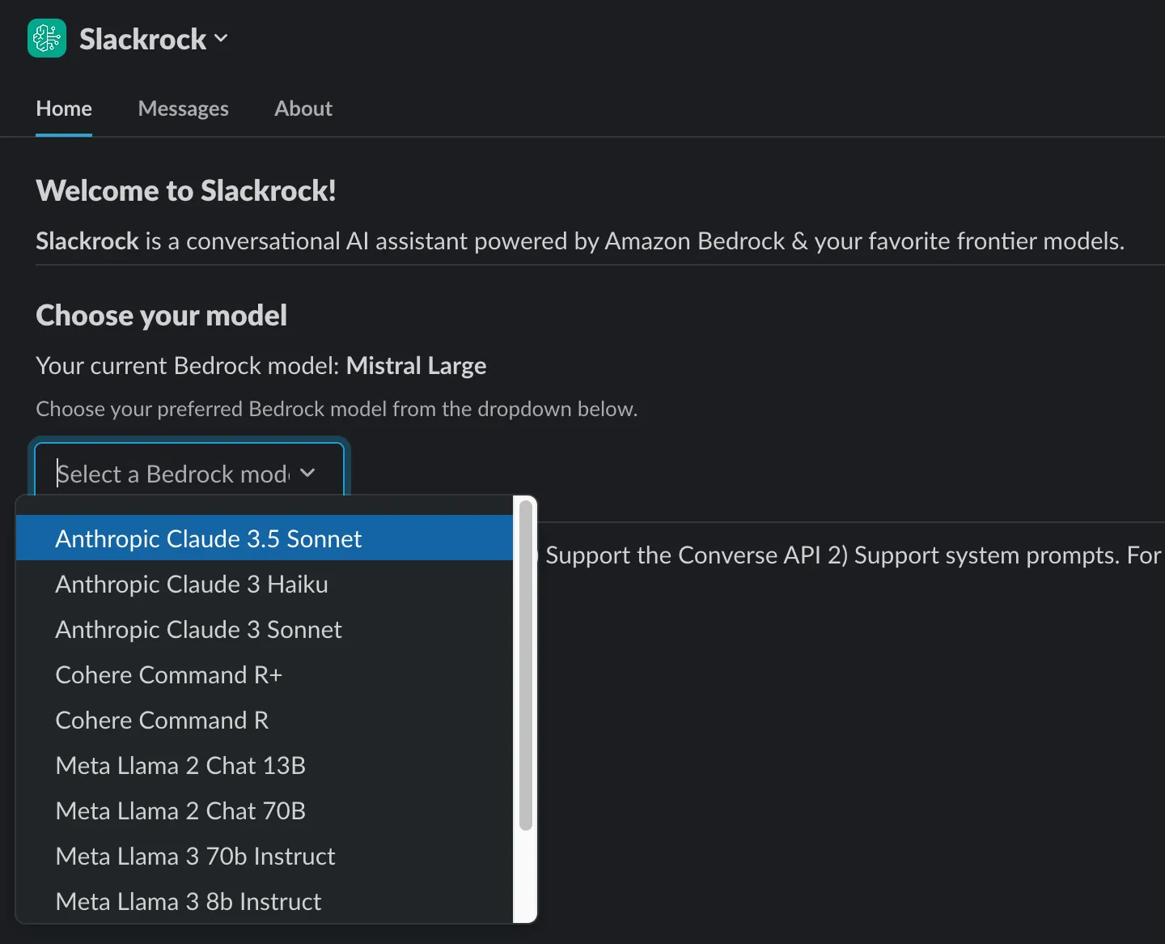1165x944 pixels.
Task: Choose Meta Llama 2 Chat 70B
Action: tap(265, 810)
